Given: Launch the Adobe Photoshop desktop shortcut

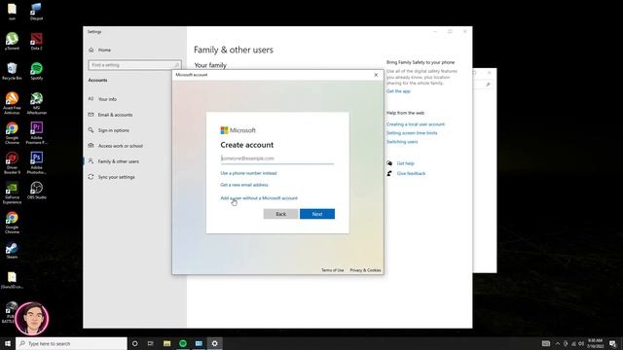Looking at the screenshot, I should (x=37, y=163).
